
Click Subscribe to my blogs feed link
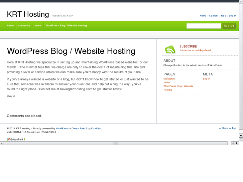[195, 50]
